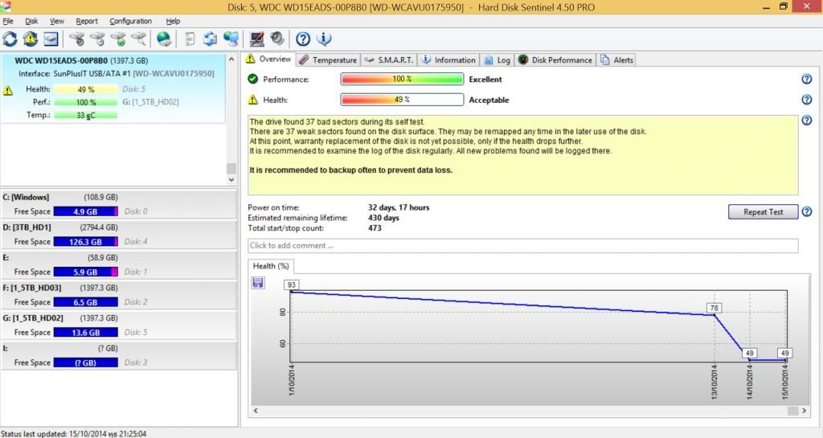Click the disk icon with green checkmark
Viewport: 823px width, 438px height.
[x=118, y=39]
